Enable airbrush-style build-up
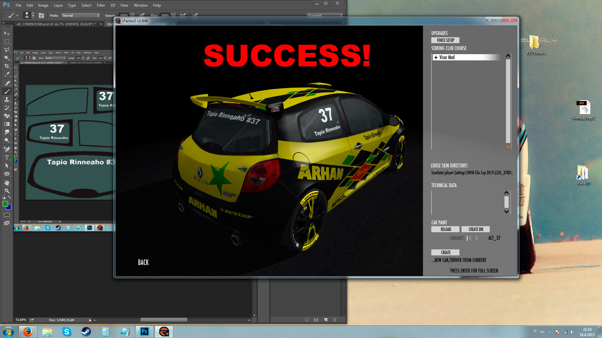Image resolution: width=602 pixels, height=338 pixels. tap(183, 15)
